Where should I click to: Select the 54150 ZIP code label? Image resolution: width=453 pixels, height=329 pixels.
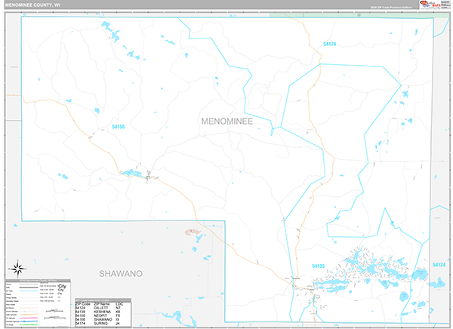tap(119, 127)
